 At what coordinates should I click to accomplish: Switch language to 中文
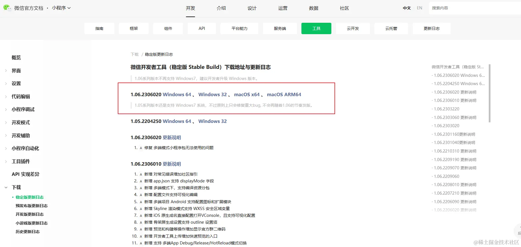[407, 8]
